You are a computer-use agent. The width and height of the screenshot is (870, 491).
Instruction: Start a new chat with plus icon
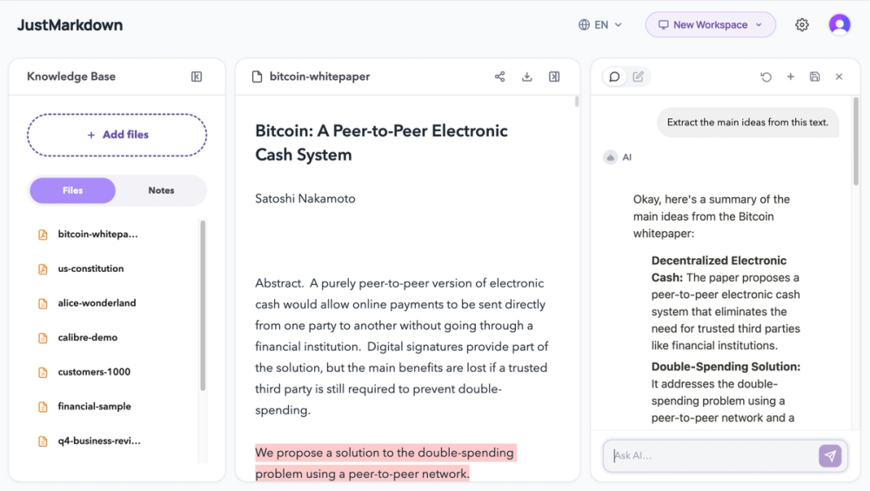(x=791, y=76)
